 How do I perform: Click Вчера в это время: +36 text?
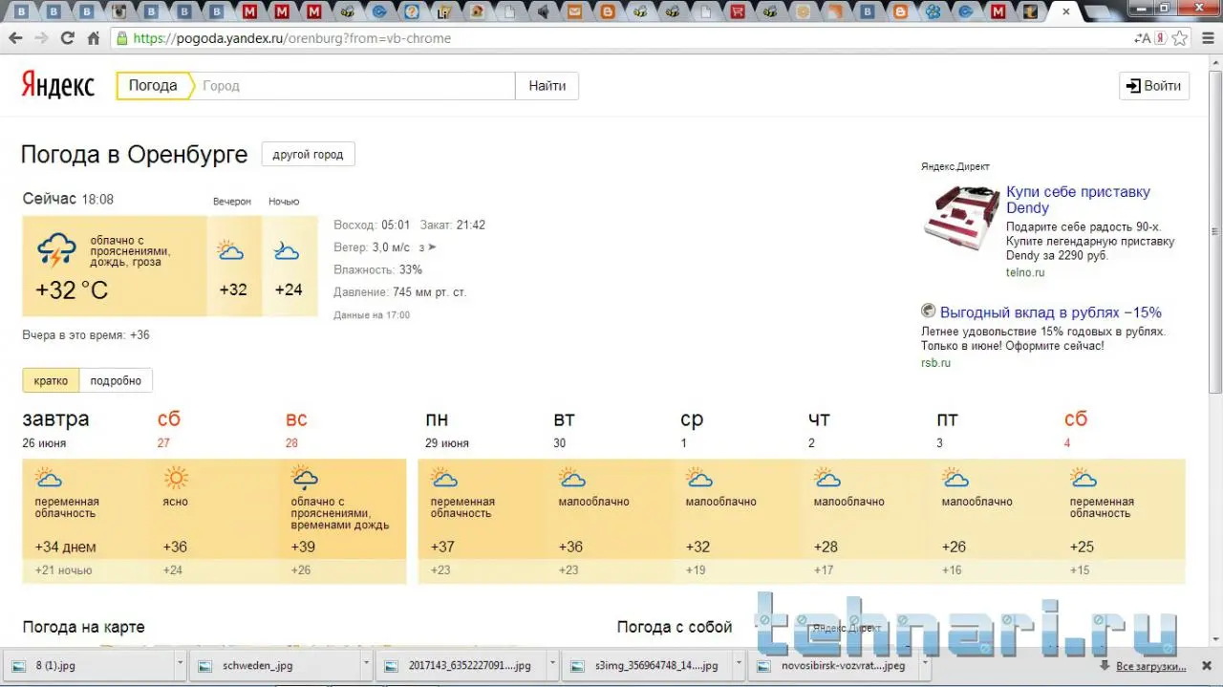pyautogui.click(x=86, y=335)
